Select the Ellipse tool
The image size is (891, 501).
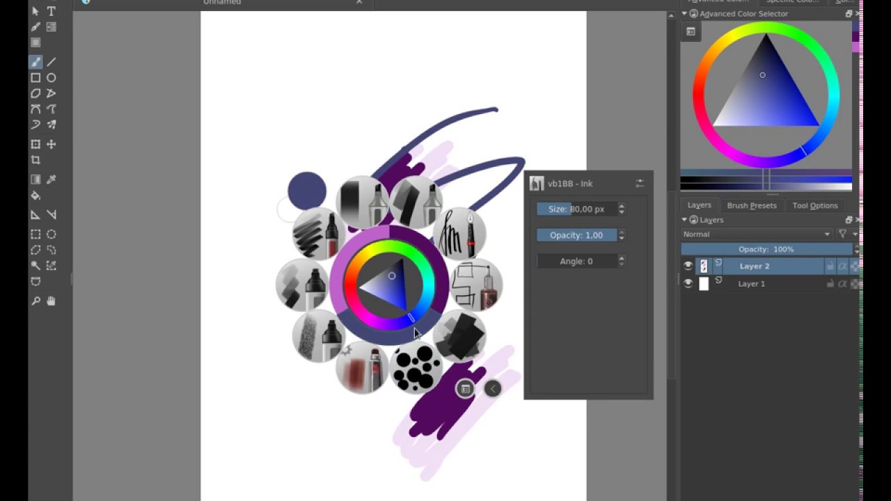point(52,78)
